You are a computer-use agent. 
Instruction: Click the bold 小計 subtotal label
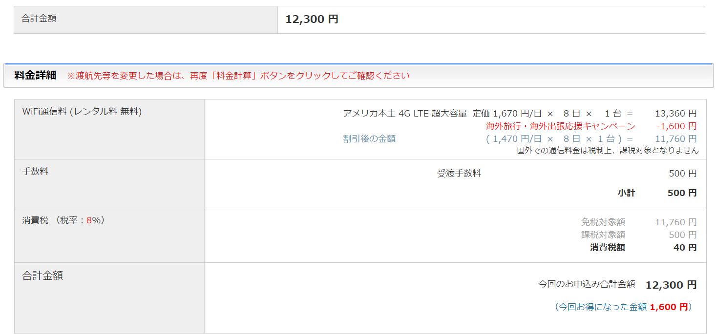(x=626, y=193)
